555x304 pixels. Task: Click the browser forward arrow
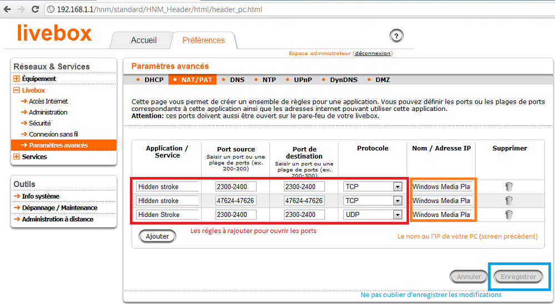21,9
